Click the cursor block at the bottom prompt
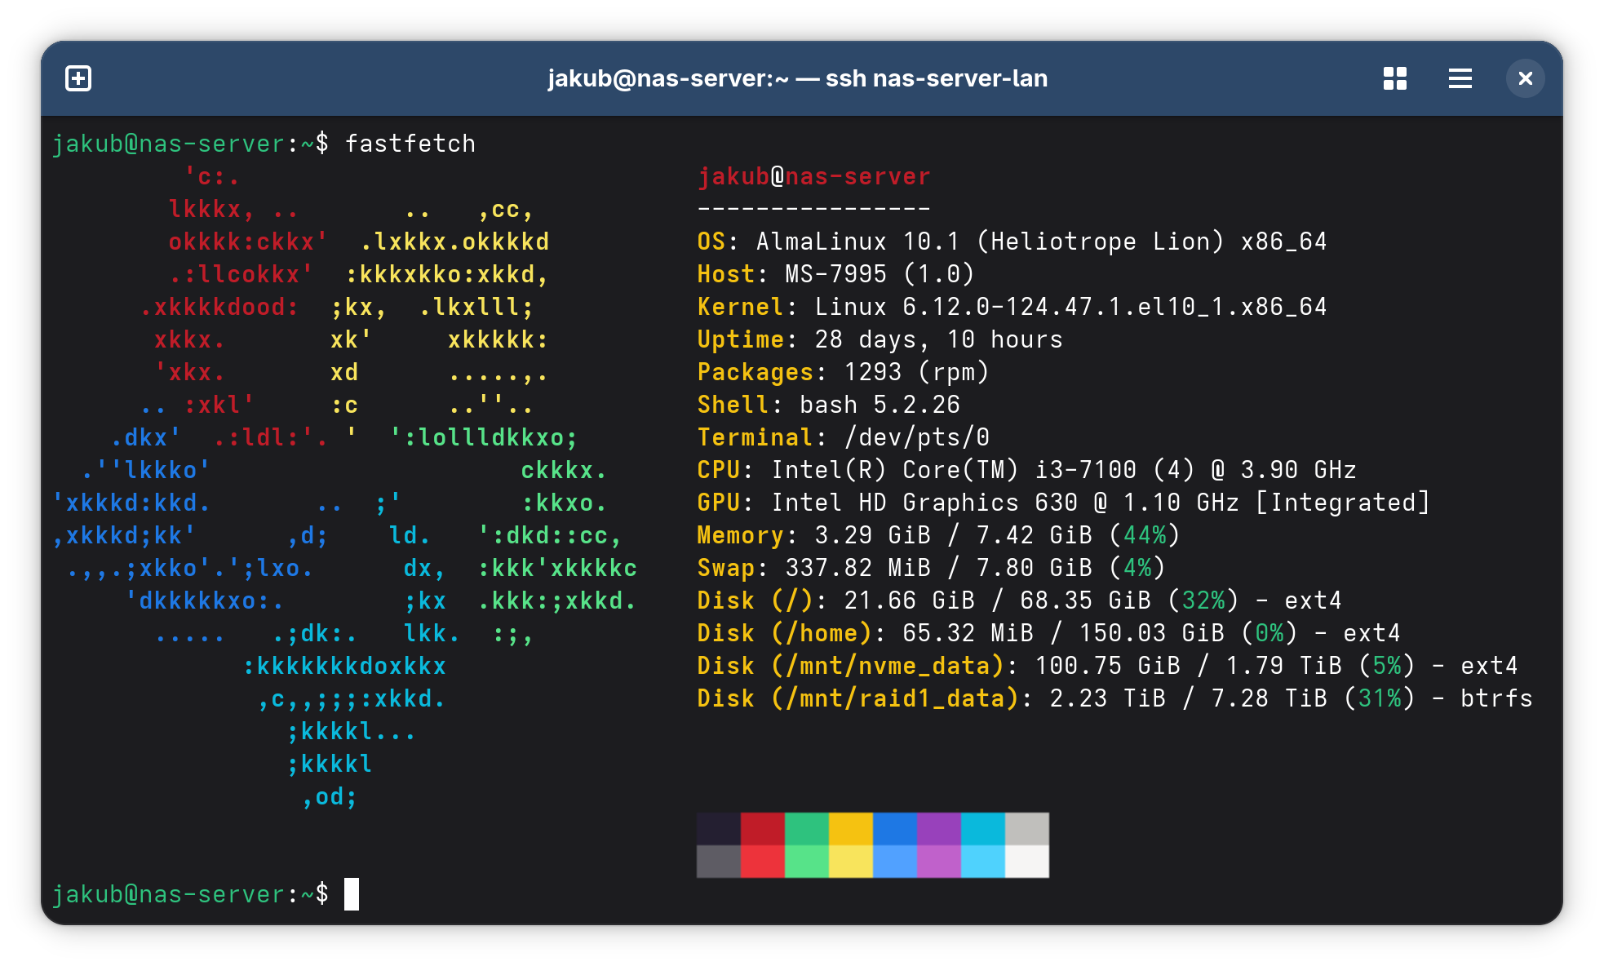The image size is (1604, 966). point(352,894)
